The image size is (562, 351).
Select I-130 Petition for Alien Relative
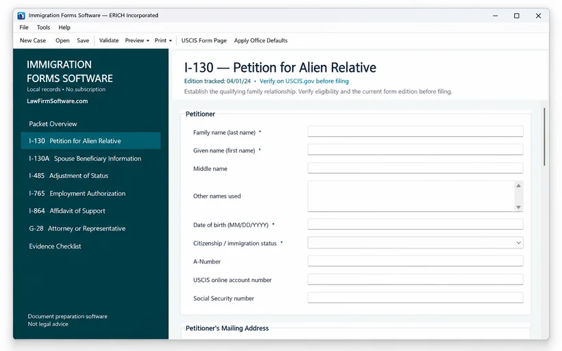coord(90,141)
